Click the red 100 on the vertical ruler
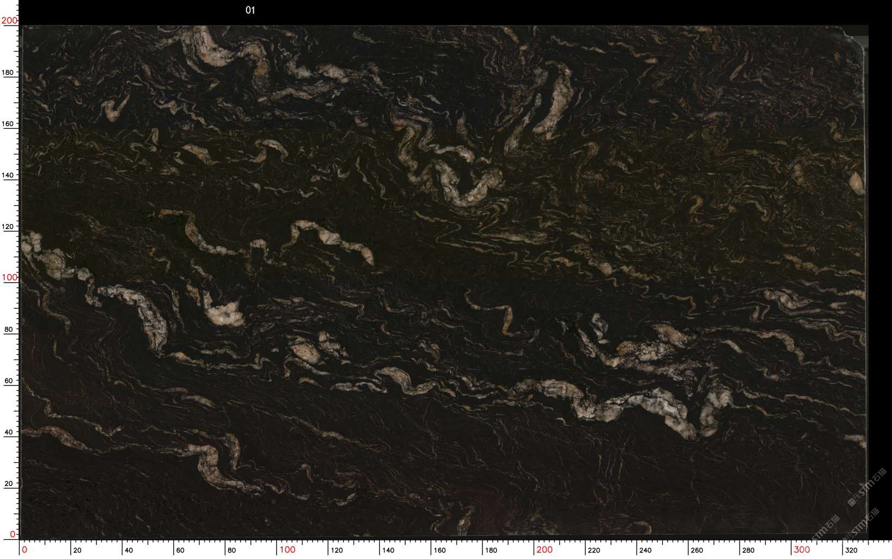892x559 pixels. coord(9,277)
